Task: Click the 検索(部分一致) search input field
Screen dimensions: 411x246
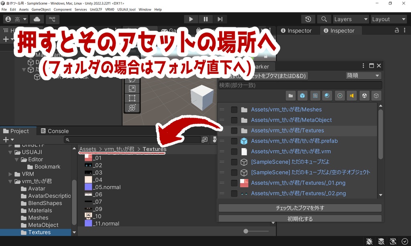Action: tap(299, 85)
